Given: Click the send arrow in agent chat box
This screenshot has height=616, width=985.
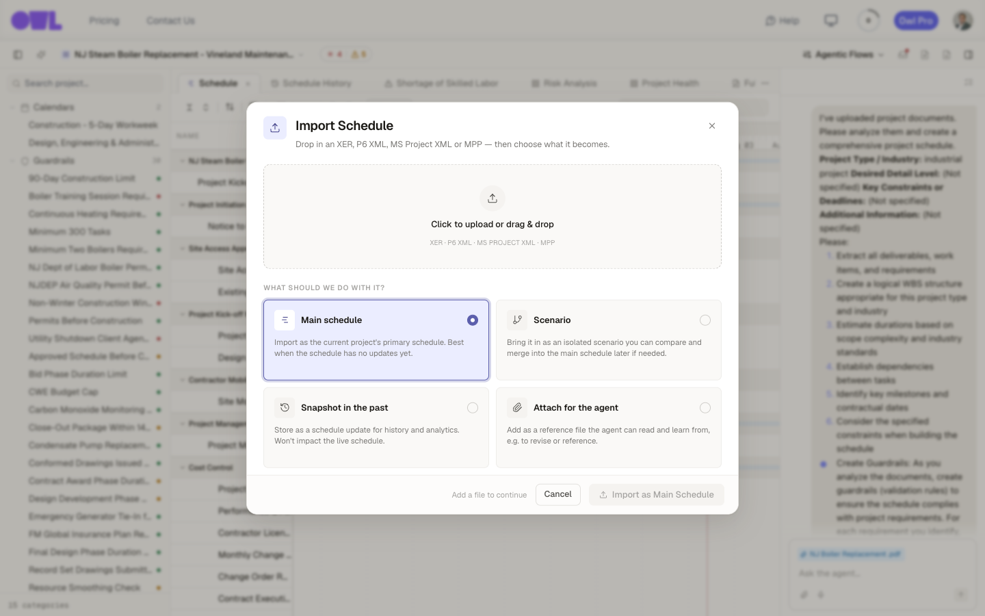Looking at the screenshot, I should click(x=961, y=595).
